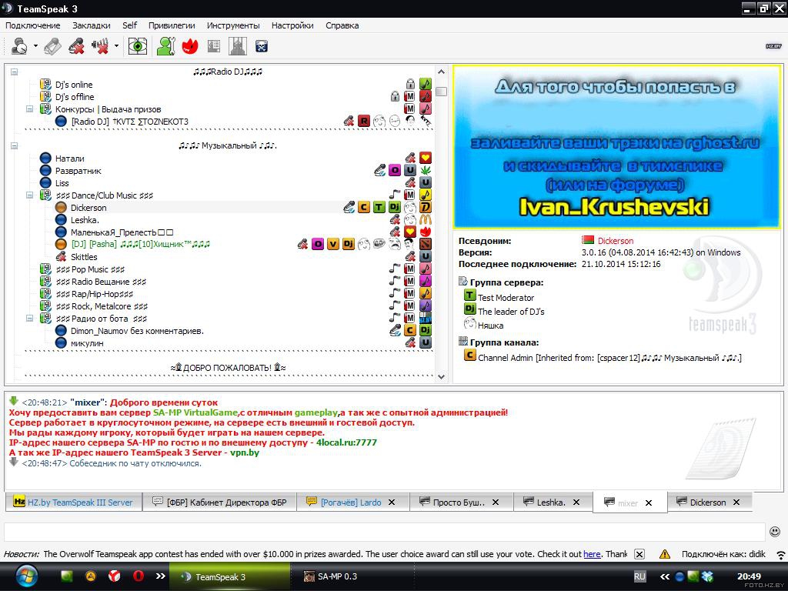The height and width of the screenshot is (591, 788).
Task: Open the Справка menu
Action: click(x=342, y=25)
